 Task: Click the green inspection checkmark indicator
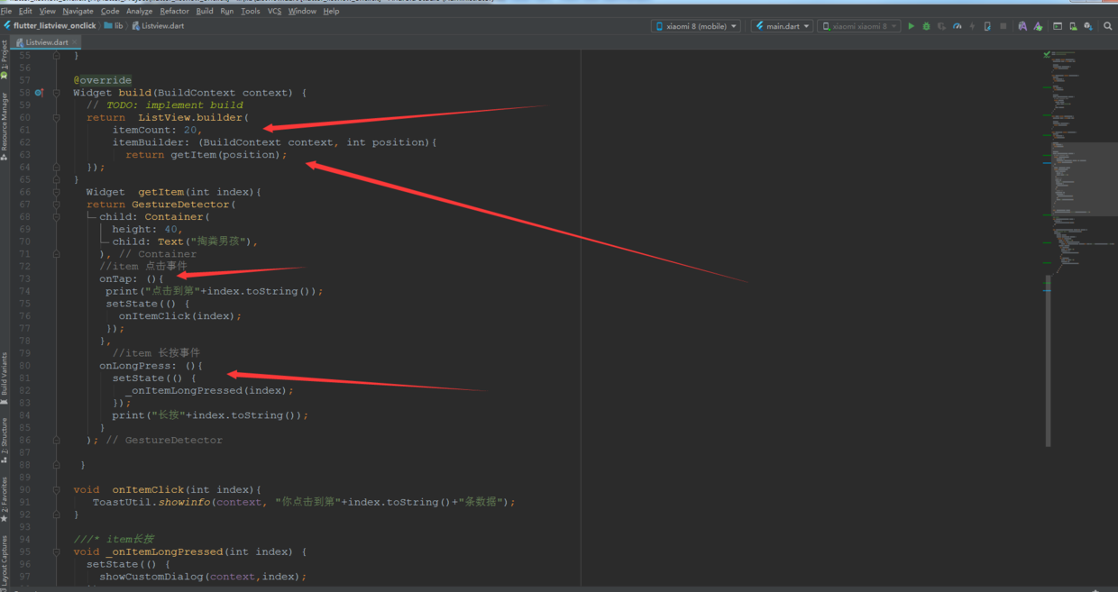[1047, 54]
